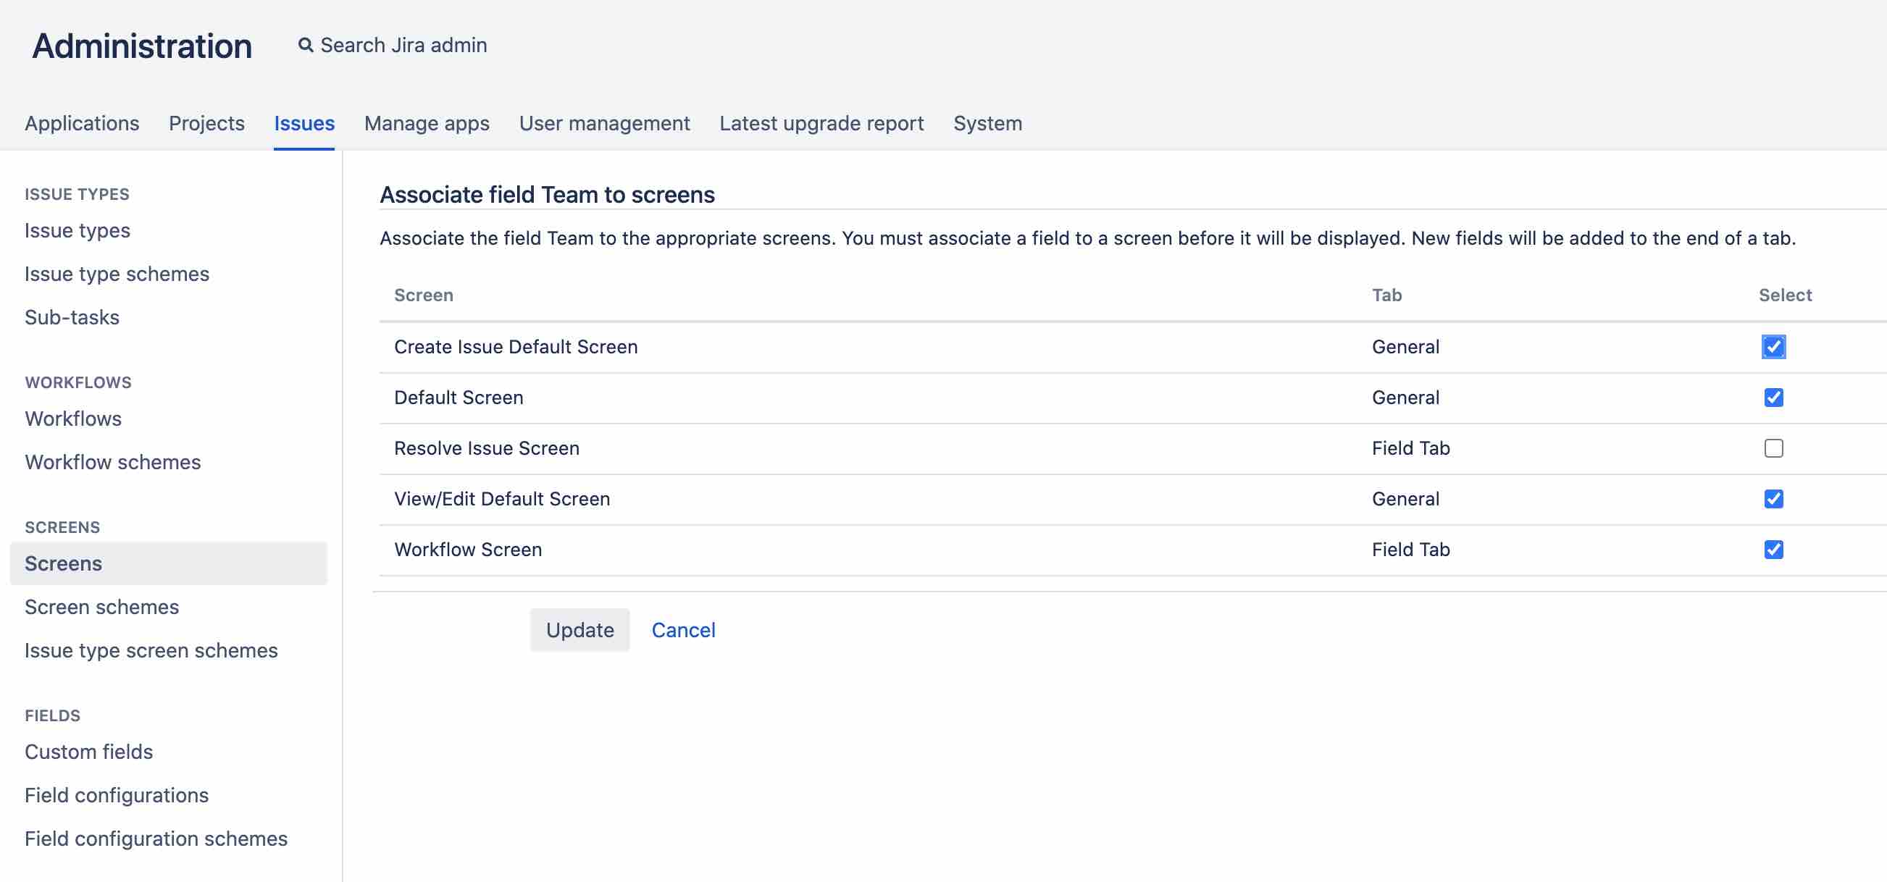Open the System tab
Viewport: 1887px width, 882px height.
[x=987, y=123]
